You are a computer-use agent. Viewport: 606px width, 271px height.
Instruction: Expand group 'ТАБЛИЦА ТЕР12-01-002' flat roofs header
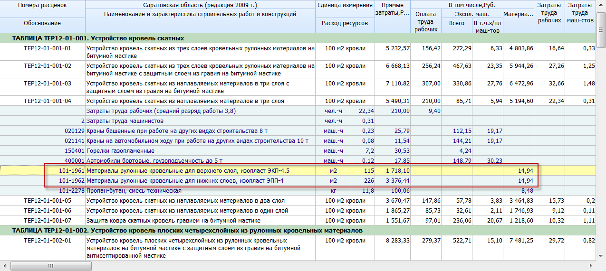point(187,230)
